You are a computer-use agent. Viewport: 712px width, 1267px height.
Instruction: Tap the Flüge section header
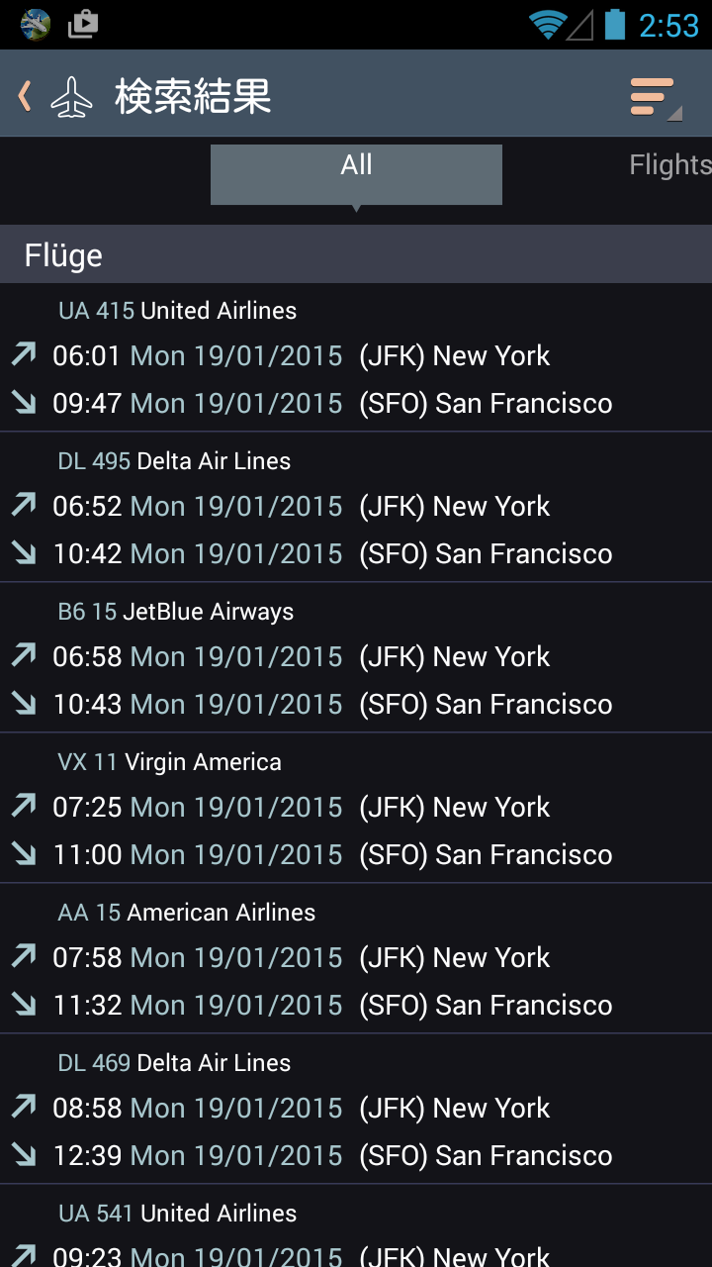coord(356,254)
